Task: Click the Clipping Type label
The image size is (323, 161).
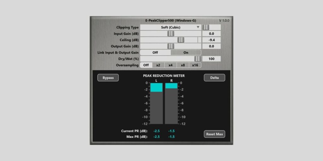Action: click(127, 27)
